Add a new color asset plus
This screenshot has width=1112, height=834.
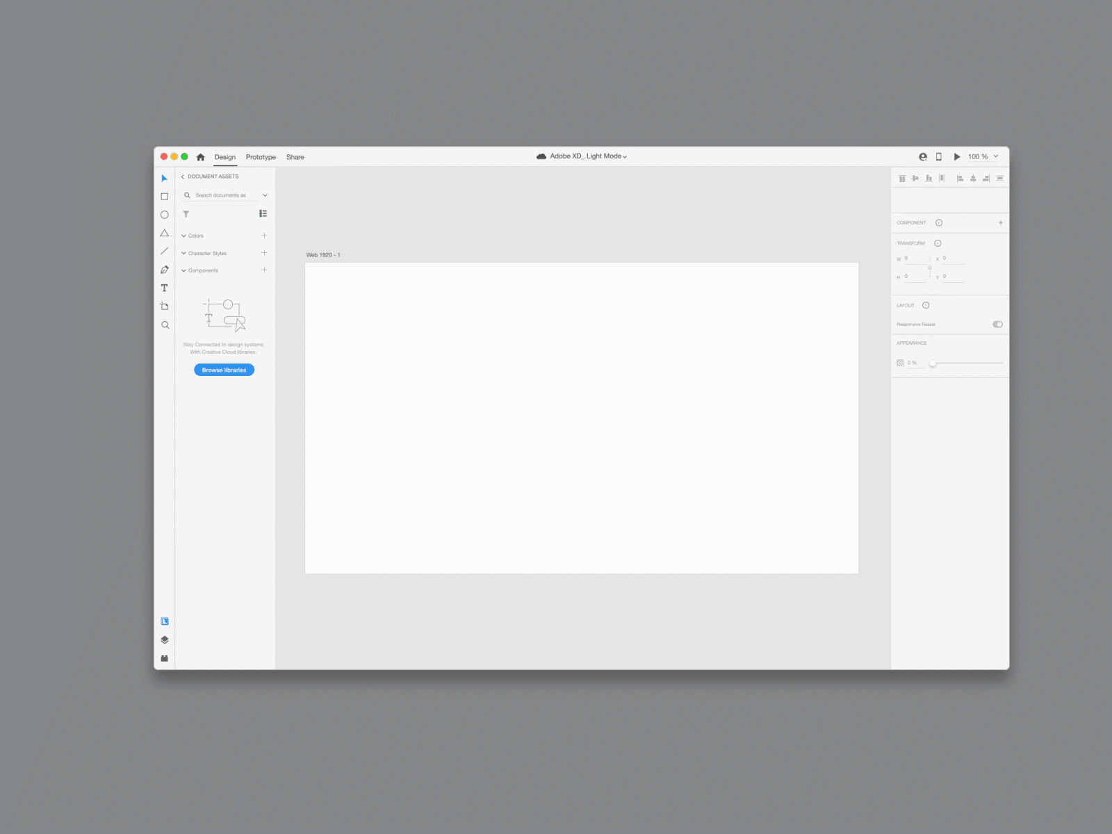click(x=264, y=236)
